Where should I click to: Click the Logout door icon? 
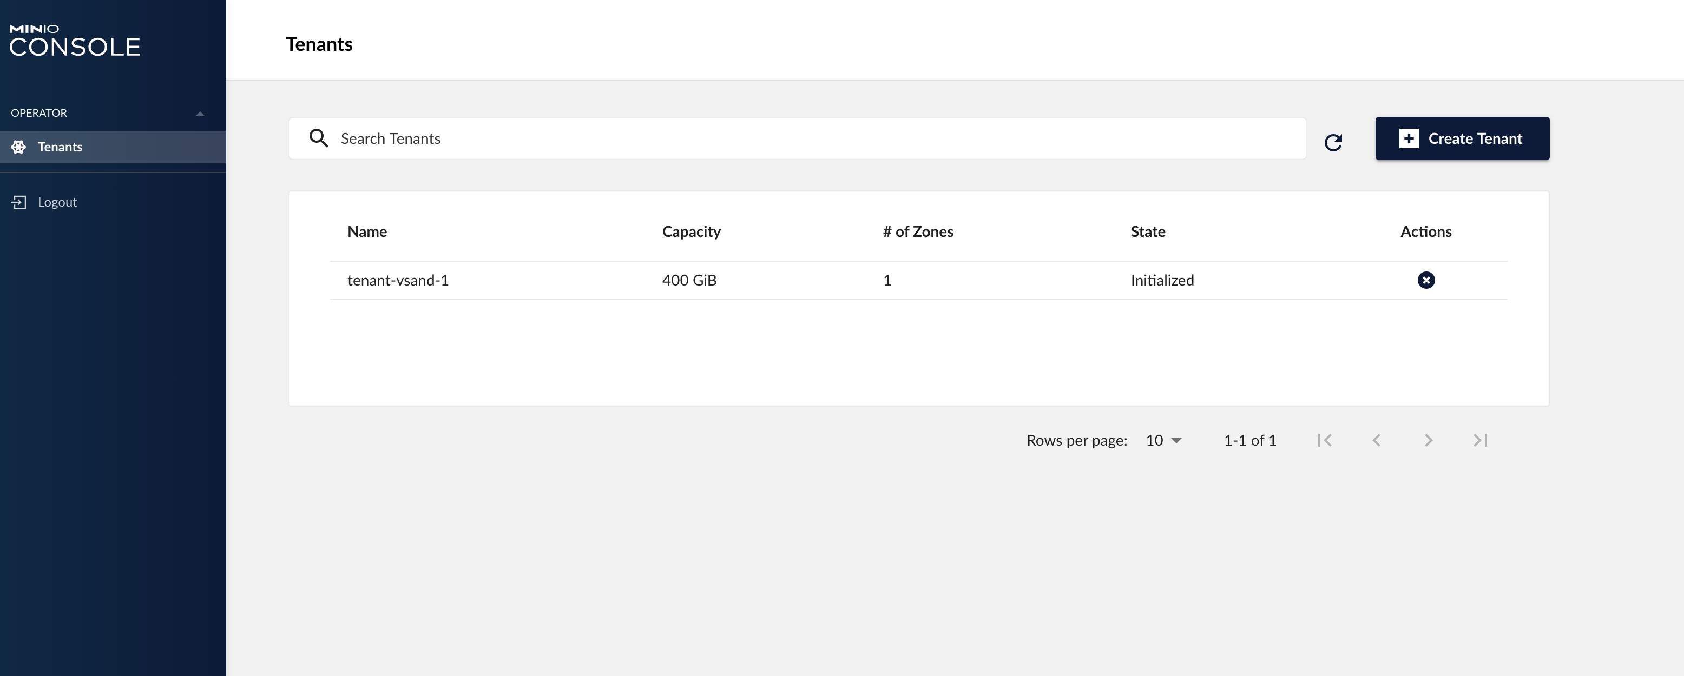click(18, 202)
